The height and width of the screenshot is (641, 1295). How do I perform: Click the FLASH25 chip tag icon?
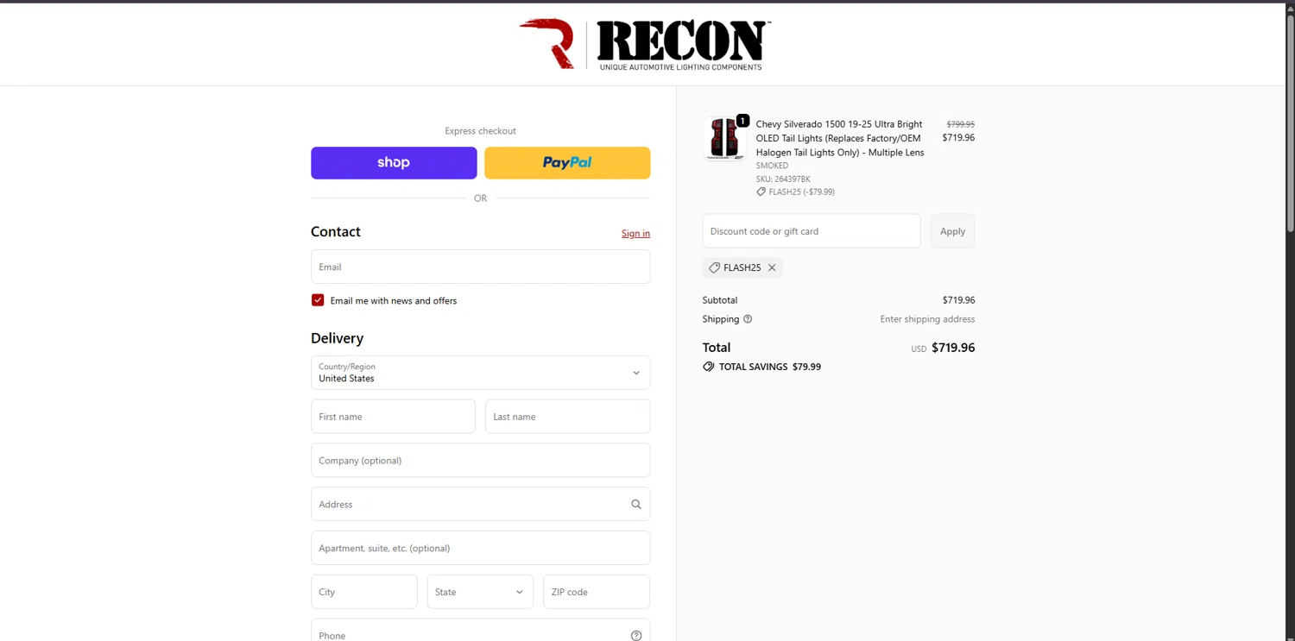[714, 267]
